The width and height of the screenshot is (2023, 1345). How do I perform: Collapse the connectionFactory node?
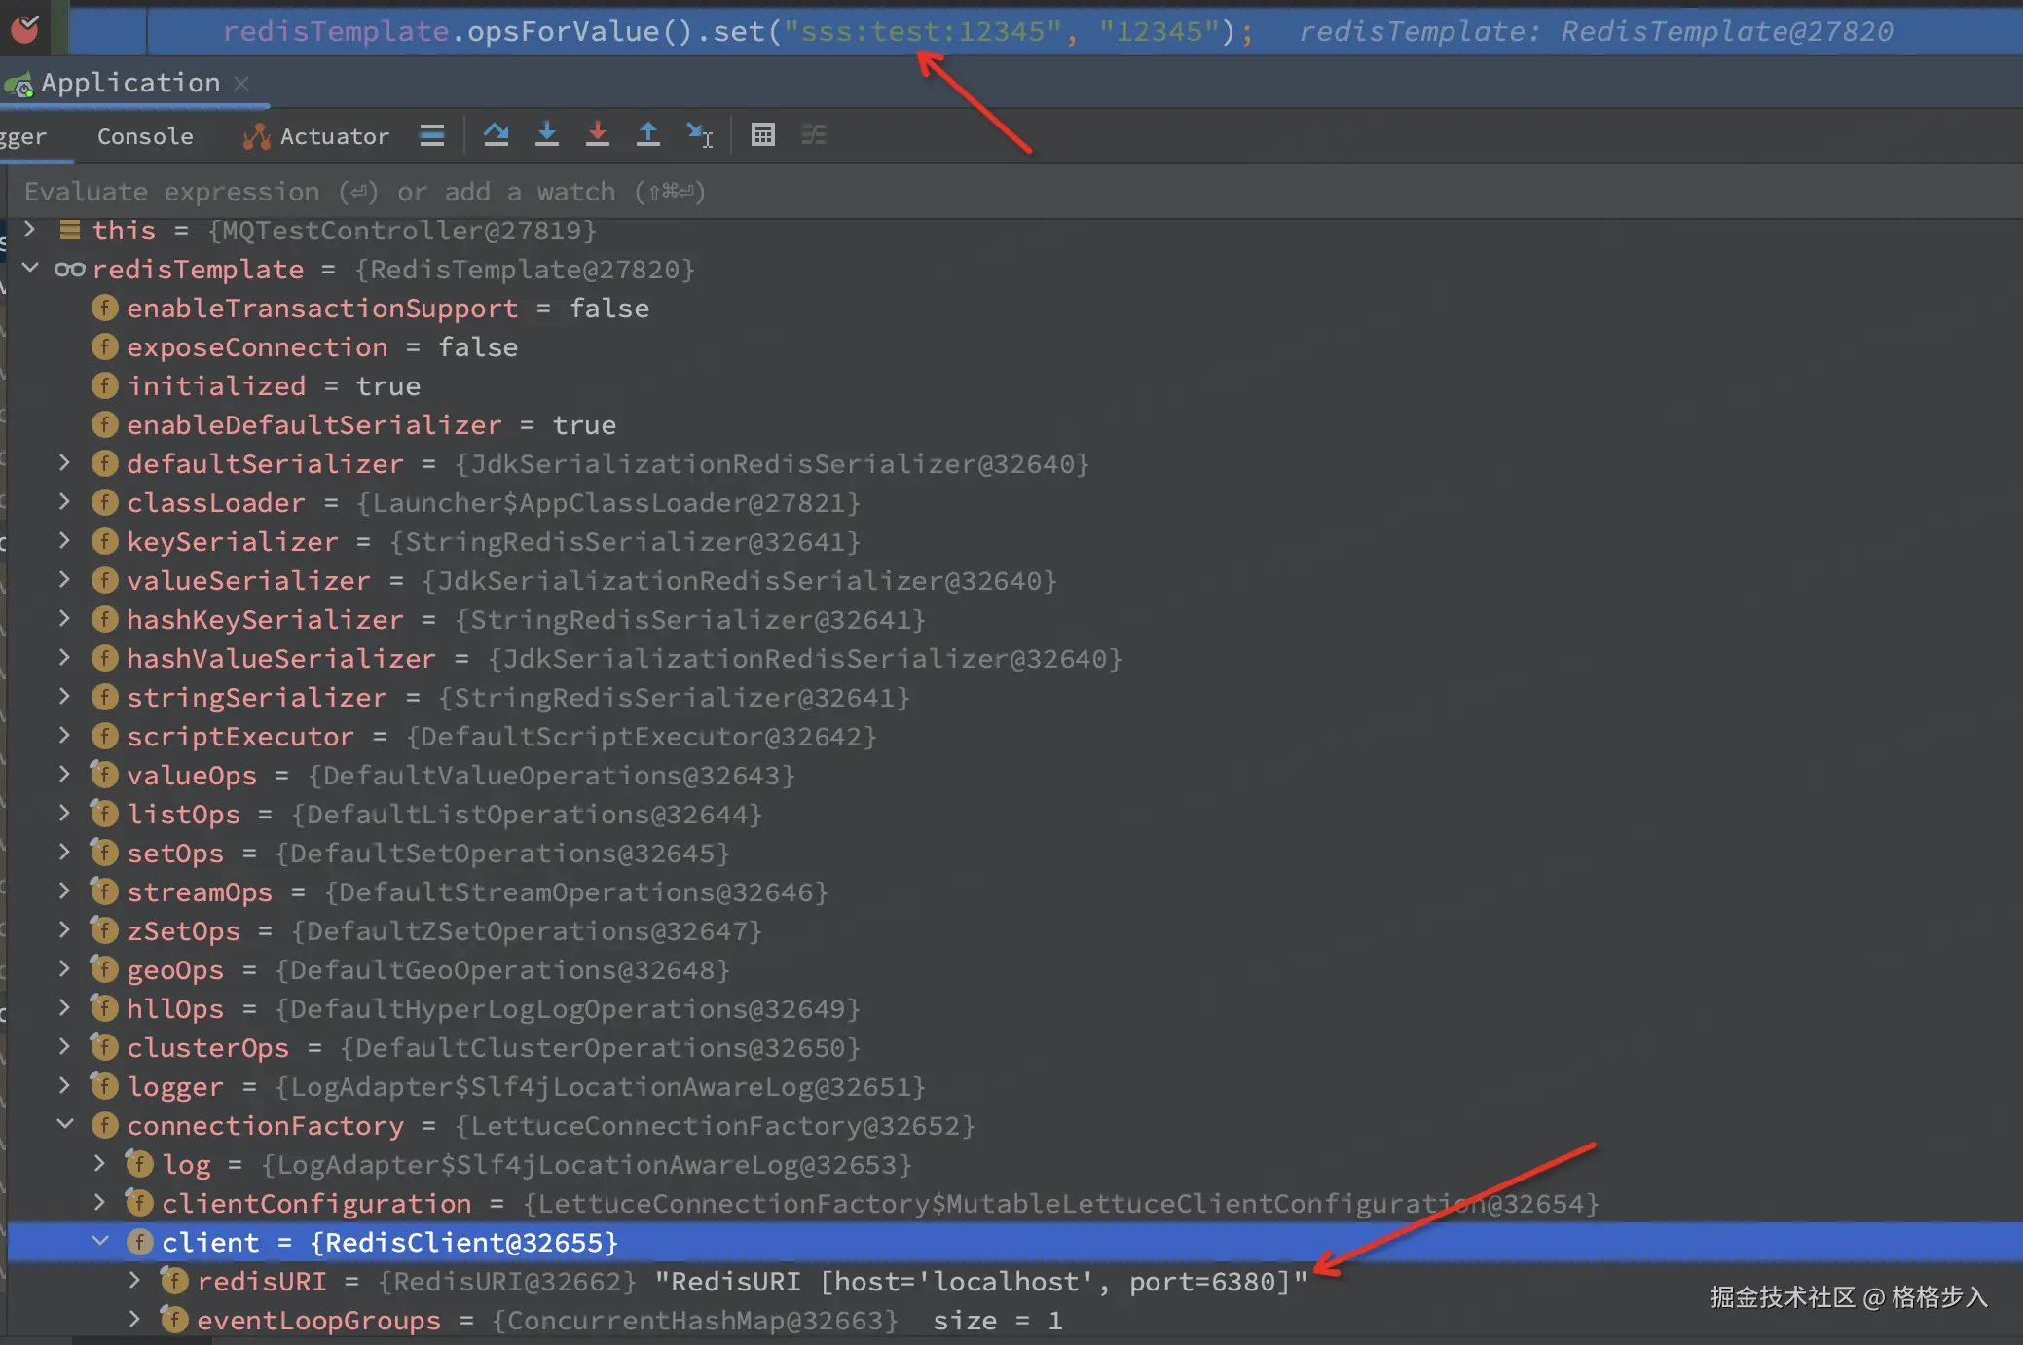tap(64, 1124)
